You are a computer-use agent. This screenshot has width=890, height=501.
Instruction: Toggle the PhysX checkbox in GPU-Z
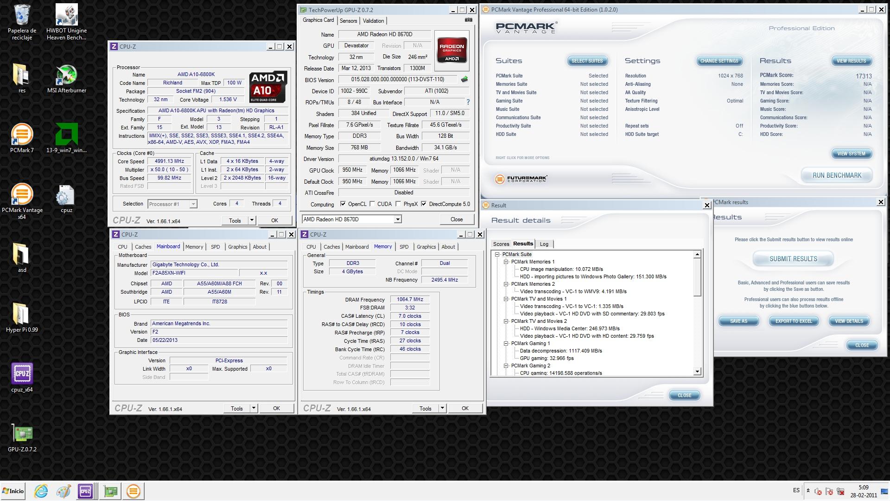398,204
